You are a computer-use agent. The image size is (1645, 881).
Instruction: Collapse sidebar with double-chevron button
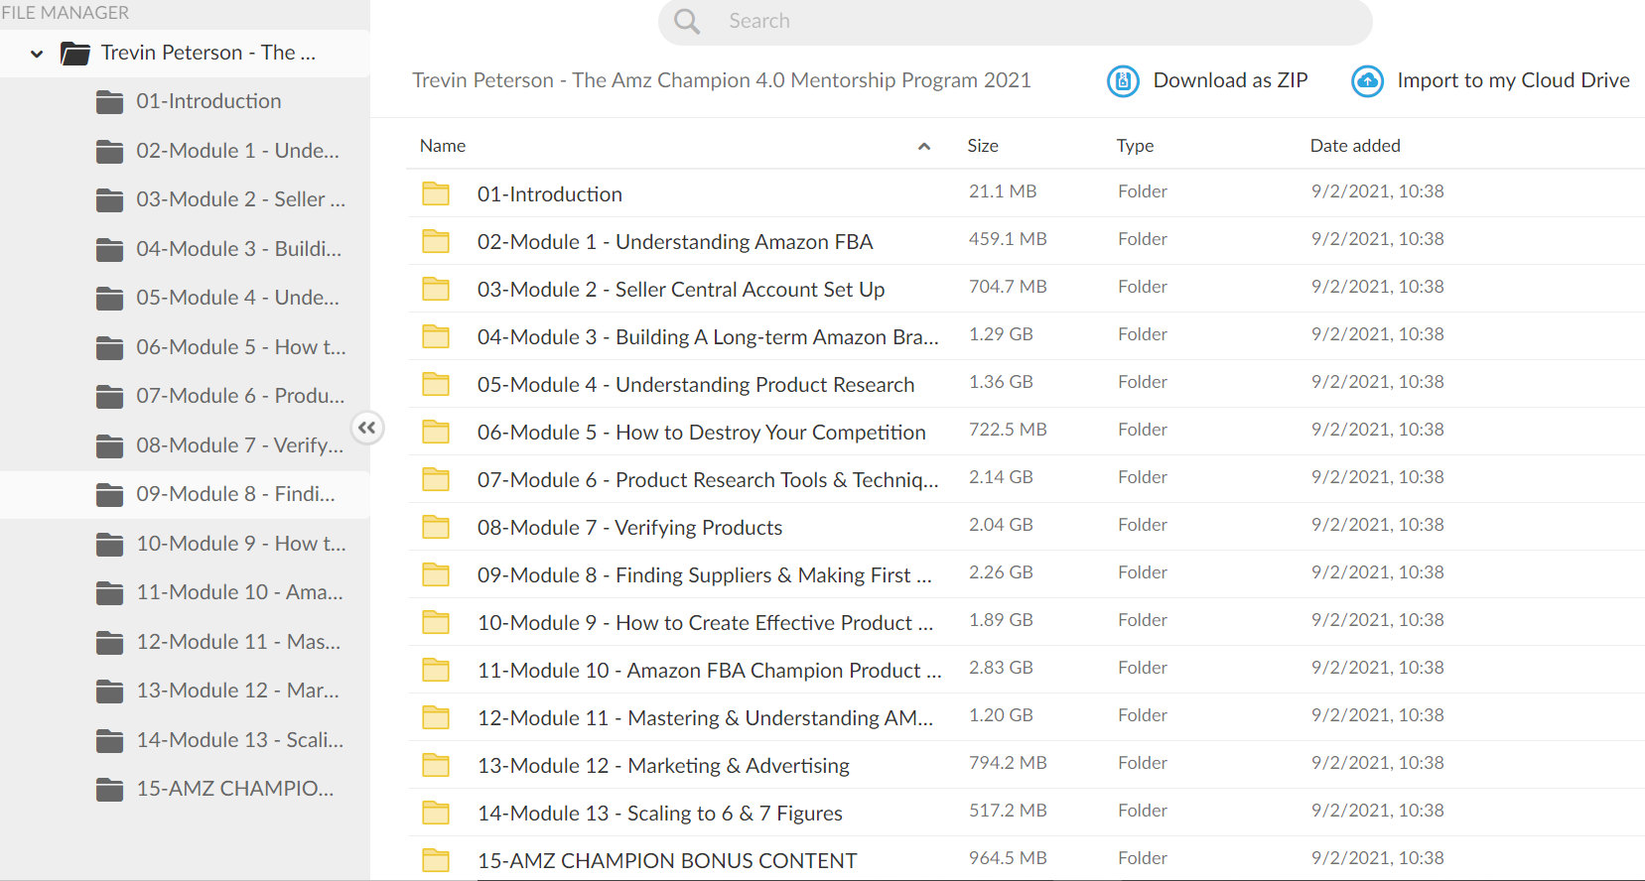point(367,428)
